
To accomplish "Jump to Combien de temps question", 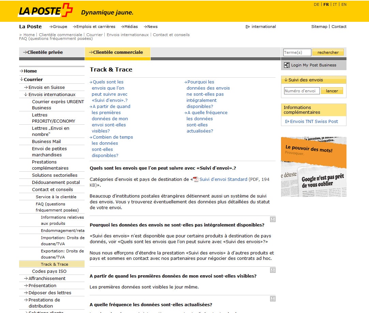I will click(111, 146).
